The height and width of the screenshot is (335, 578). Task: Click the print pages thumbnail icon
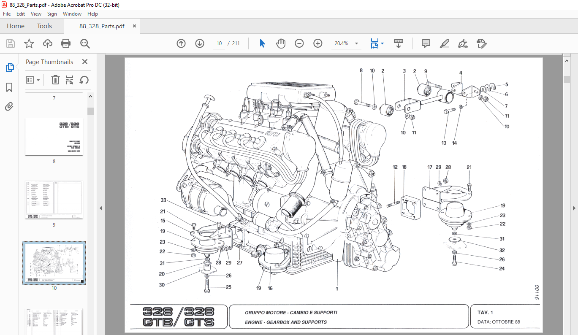tap(70, 80)
